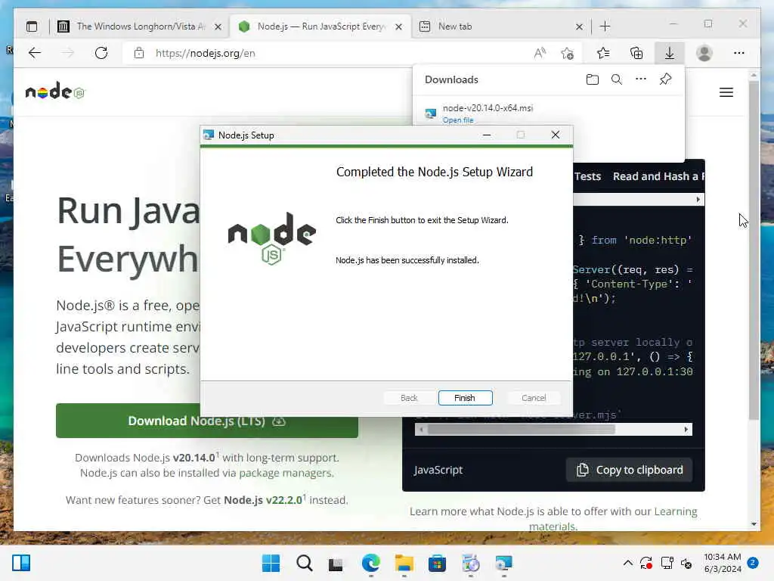
Task: Open a new browser tab with plus
Action: pos(605,26)
